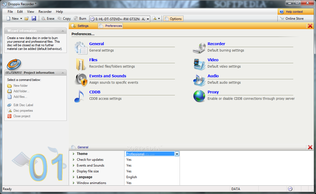
Task: Open the Online Store link
Action: (292, 19)
